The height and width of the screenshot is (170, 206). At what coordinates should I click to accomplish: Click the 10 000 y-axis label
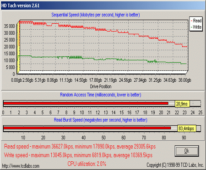(x=10, y=60)
